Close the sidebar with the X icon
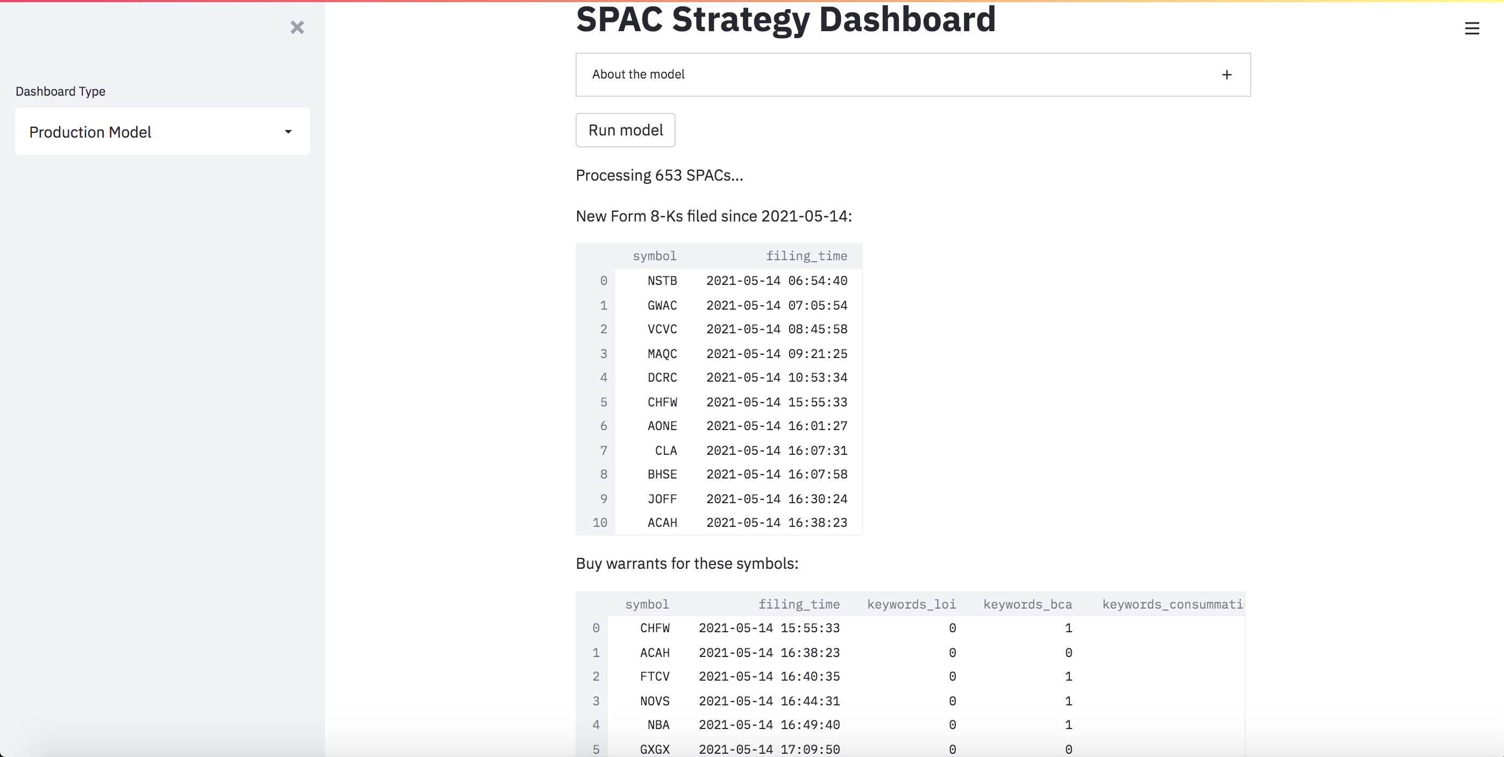The image size is (1504, 757). 297,27
